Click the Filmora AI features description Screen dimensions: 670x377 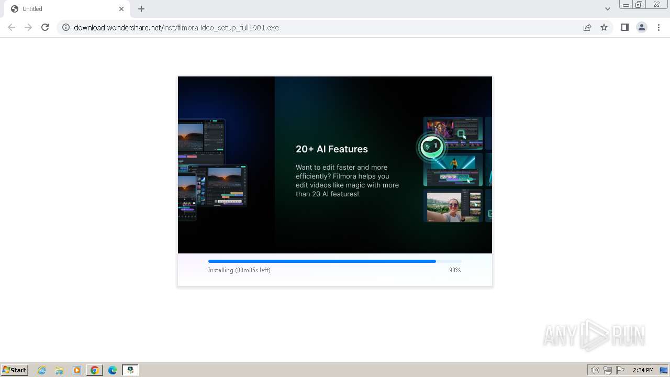tap(347, 181)
